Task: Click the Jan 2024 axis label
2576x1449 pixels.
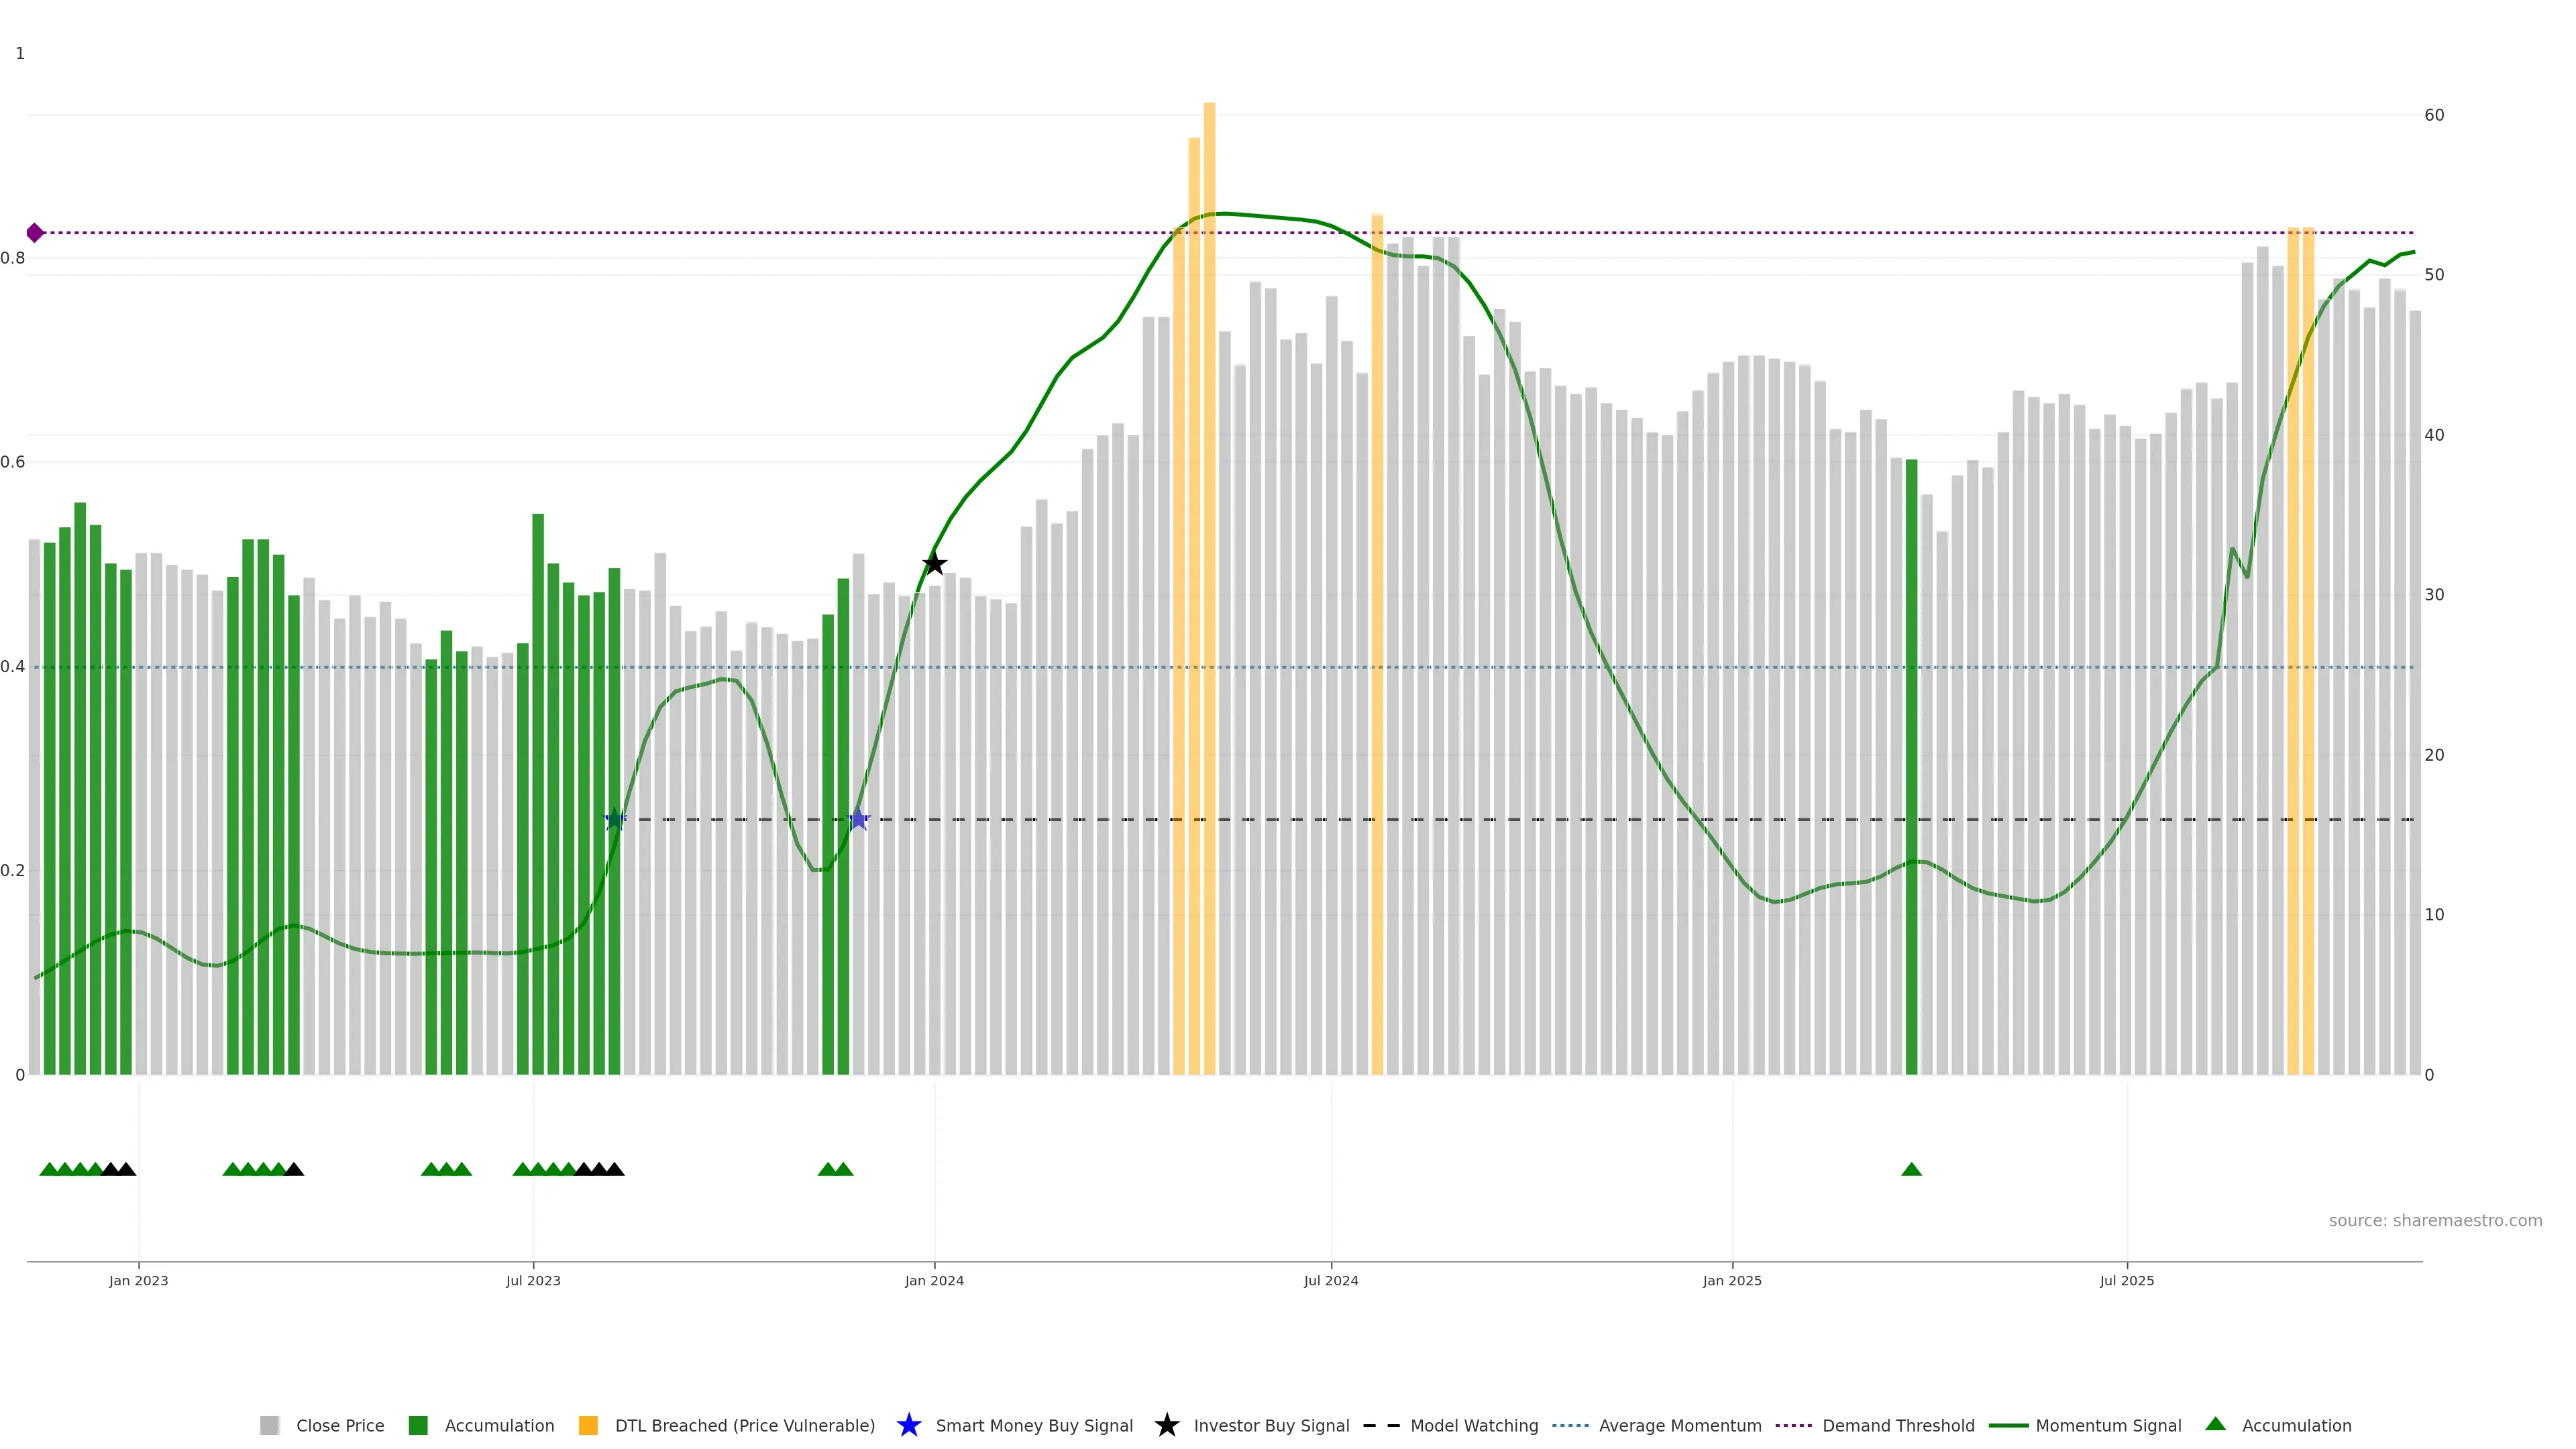Action: tap(934, 1280)
